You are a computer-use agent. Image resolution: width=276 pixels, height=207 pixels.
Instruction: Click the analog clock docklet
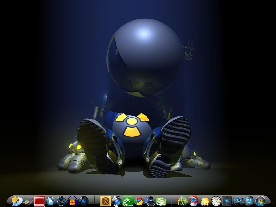click(x=216, y=201)
